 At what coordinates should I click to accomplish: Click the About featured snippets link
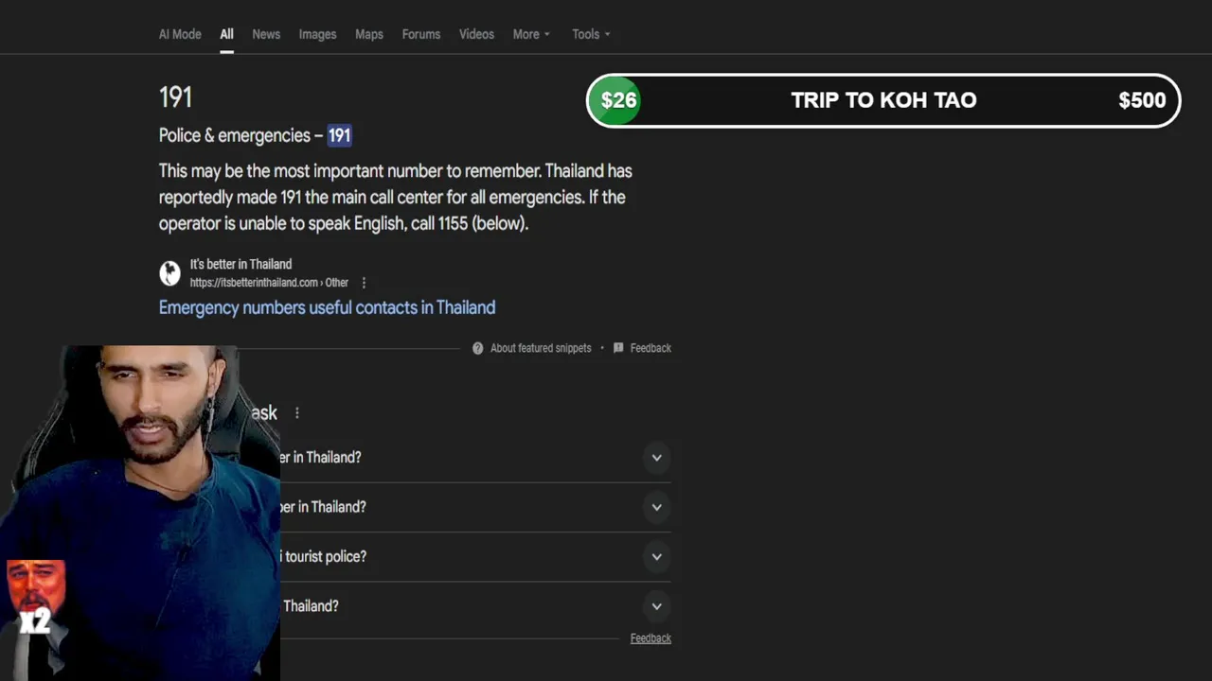[x=541, y=348]
